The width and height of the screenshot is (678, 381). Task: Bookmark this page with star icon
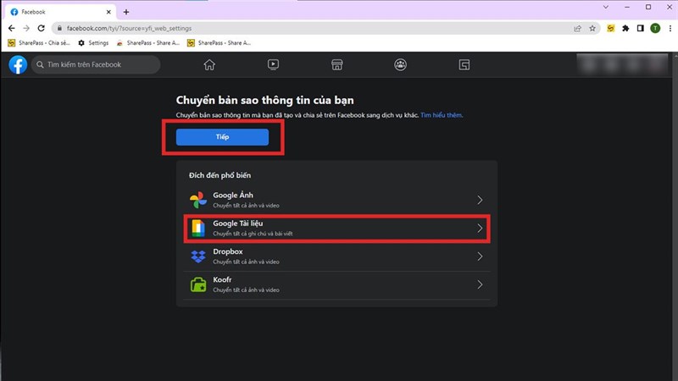click(592, 29)
